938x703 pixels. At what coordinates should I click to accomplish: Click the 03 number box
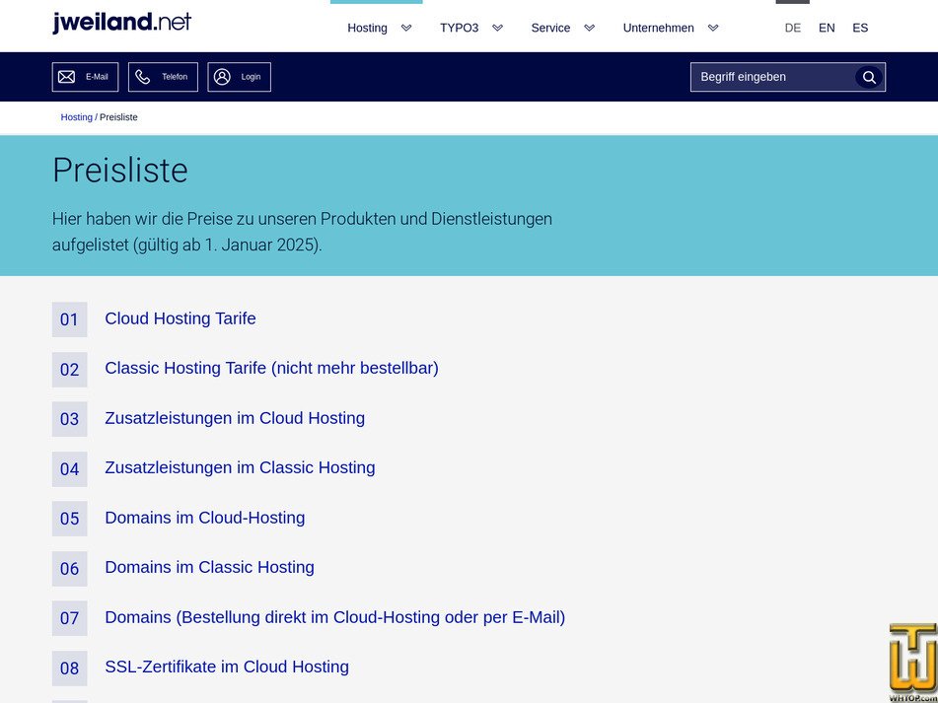[69, 419]
